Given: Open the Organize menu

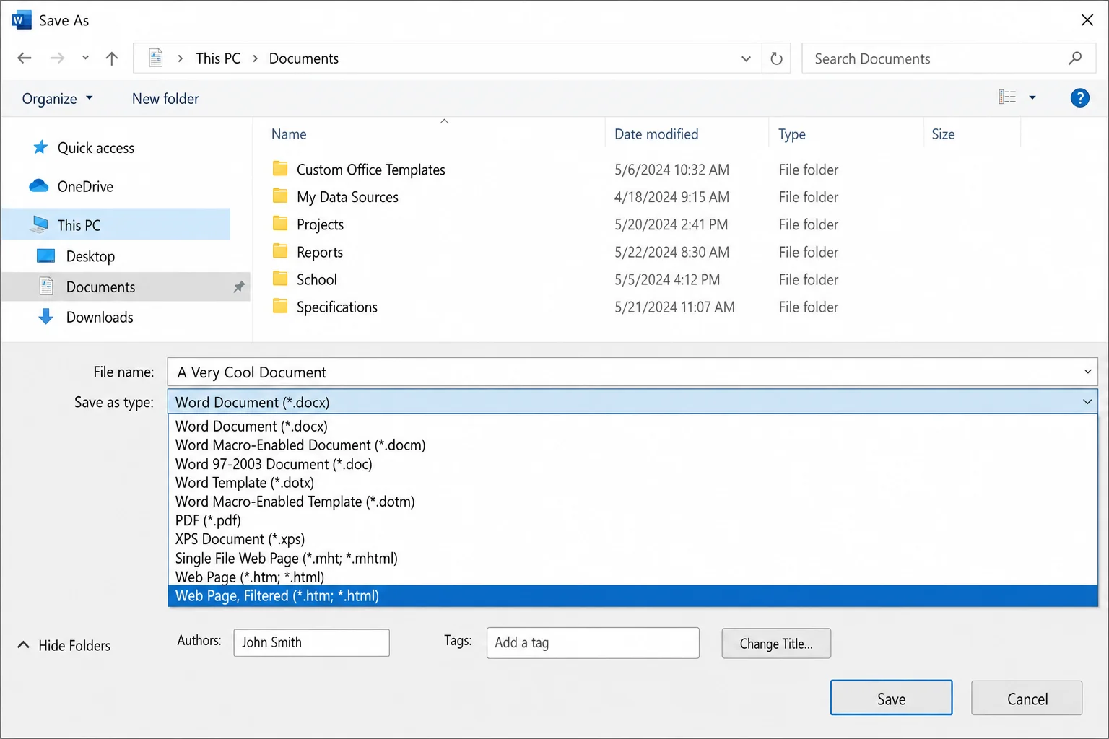Looking at the screenshot, I should coord(57,99).
